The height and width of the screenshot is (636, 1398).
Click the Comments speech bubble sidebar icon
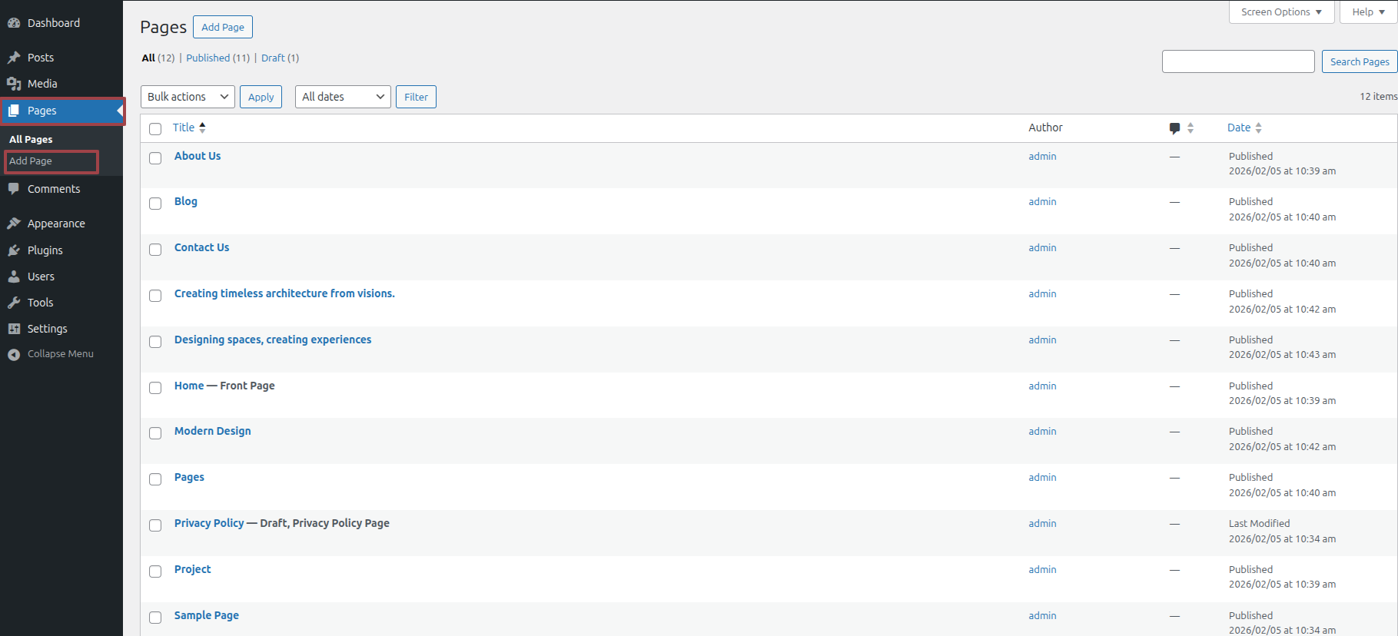click(x=14, y=189)
